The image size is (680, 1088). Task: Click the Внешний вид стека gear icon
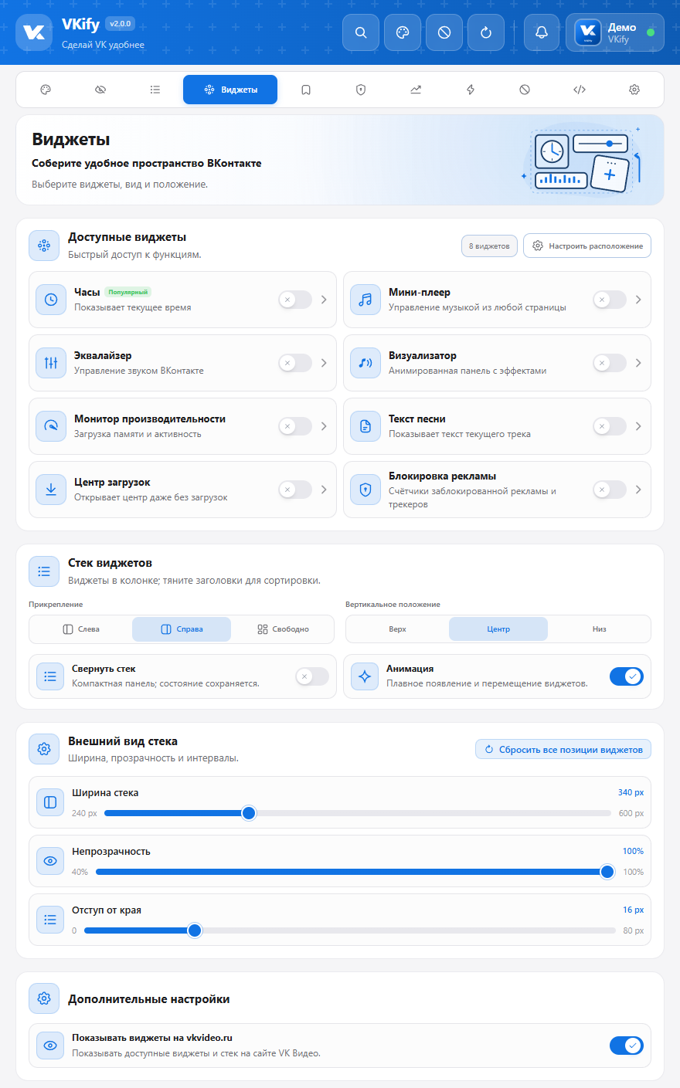tap(44, 749)
